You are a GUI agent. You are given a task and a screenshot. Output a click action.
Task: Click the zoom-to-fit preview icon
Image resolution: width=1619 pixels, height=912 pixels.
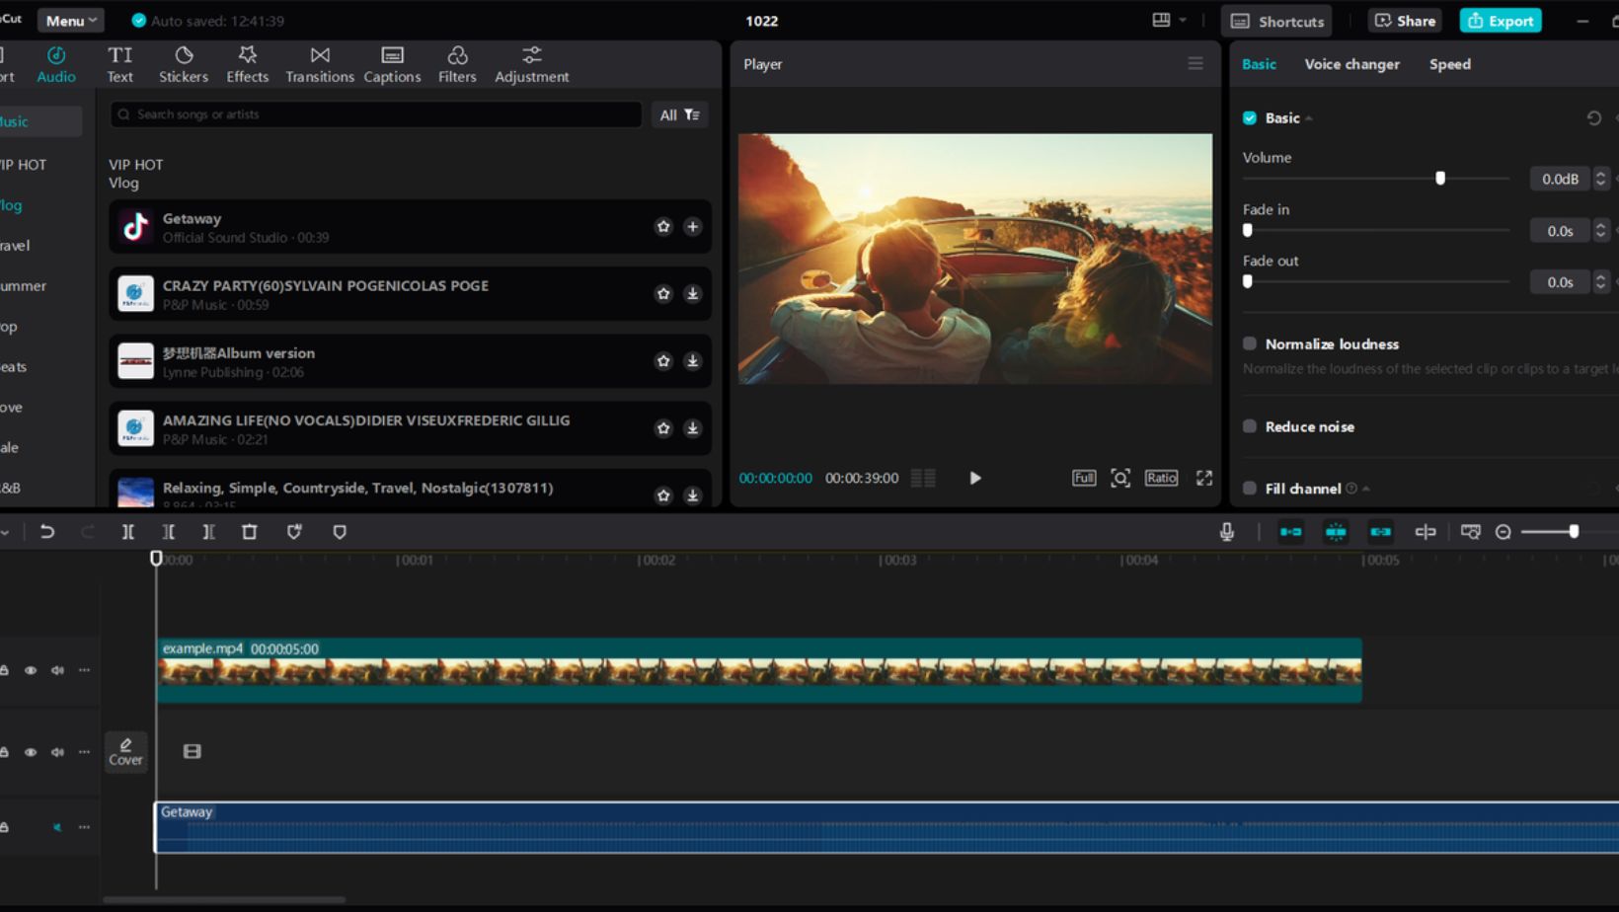pos(1120,478)
